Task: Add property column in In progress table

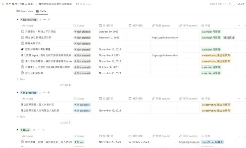Action: 239,99
